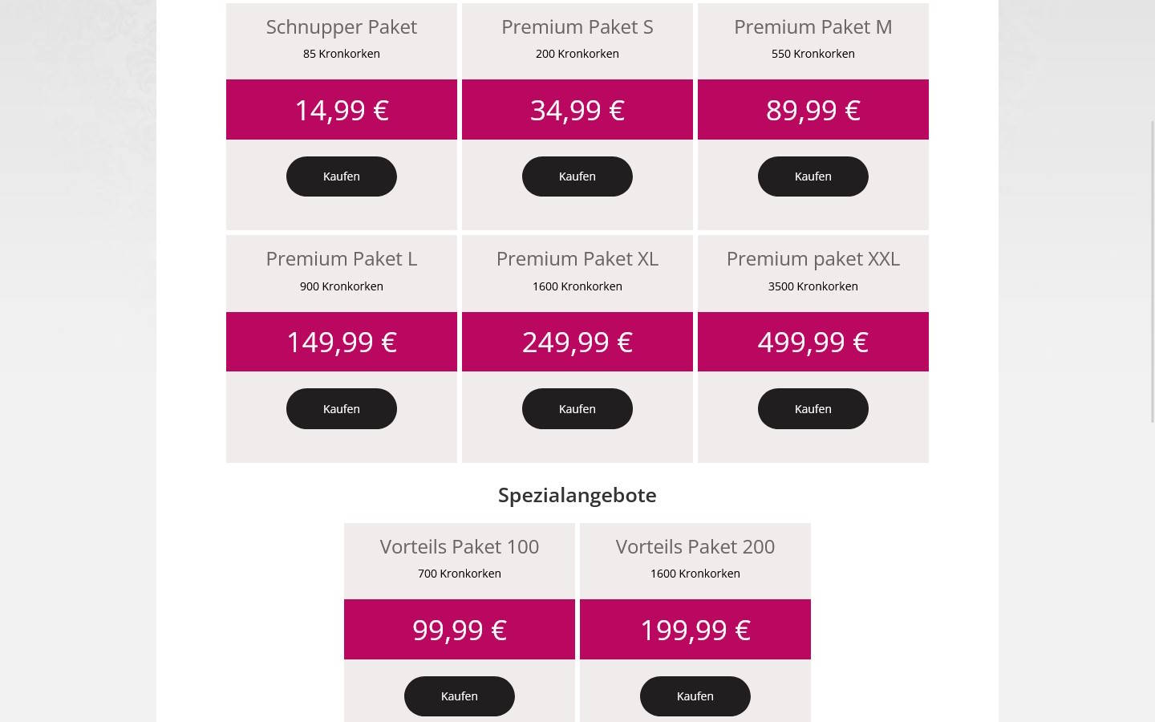Screen dimensions: 1155x722
Task: Select the 249,99 € price banner
Action: (x=577, y=341)
